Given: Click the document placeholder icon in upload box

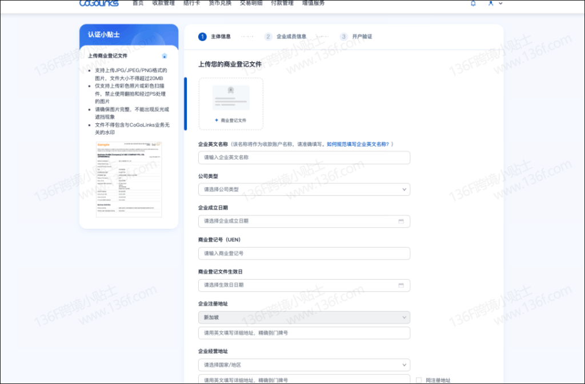Looking at the screenshot, I should pyautogui.click(x=231, y=98).
